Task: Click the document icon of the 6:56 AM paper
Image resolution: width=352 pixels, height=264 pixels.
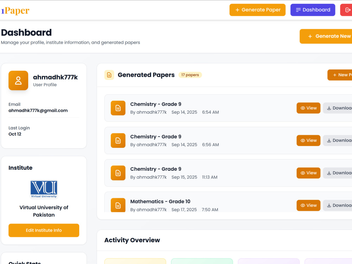Action: click(x=118, y=140)
